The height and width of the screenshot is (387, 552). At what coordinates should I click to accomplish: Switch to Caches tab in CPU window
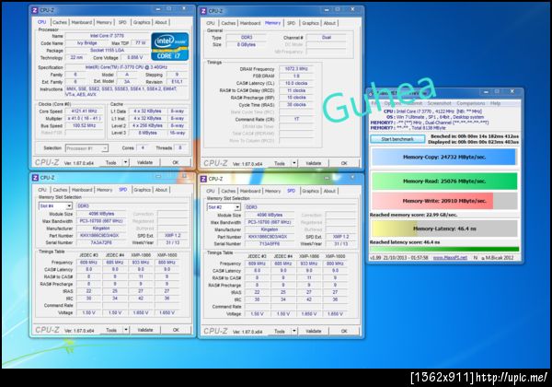point(60,22)
